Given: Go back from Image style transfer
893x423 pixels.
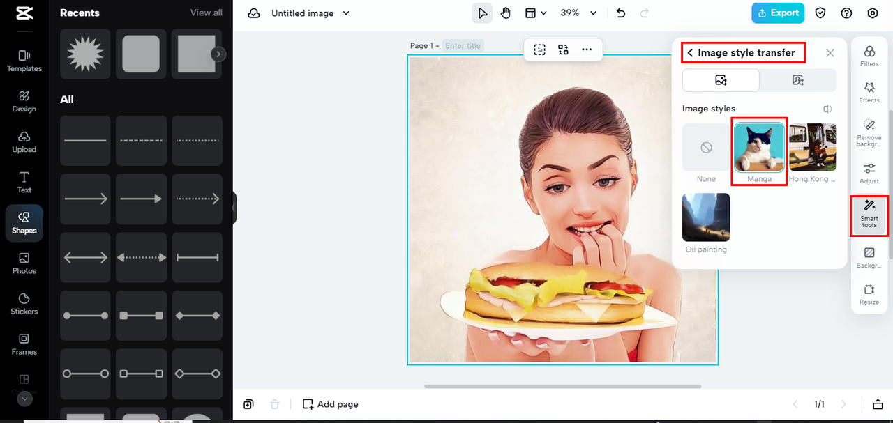Looking at the screenshot, I should (690, 53).
